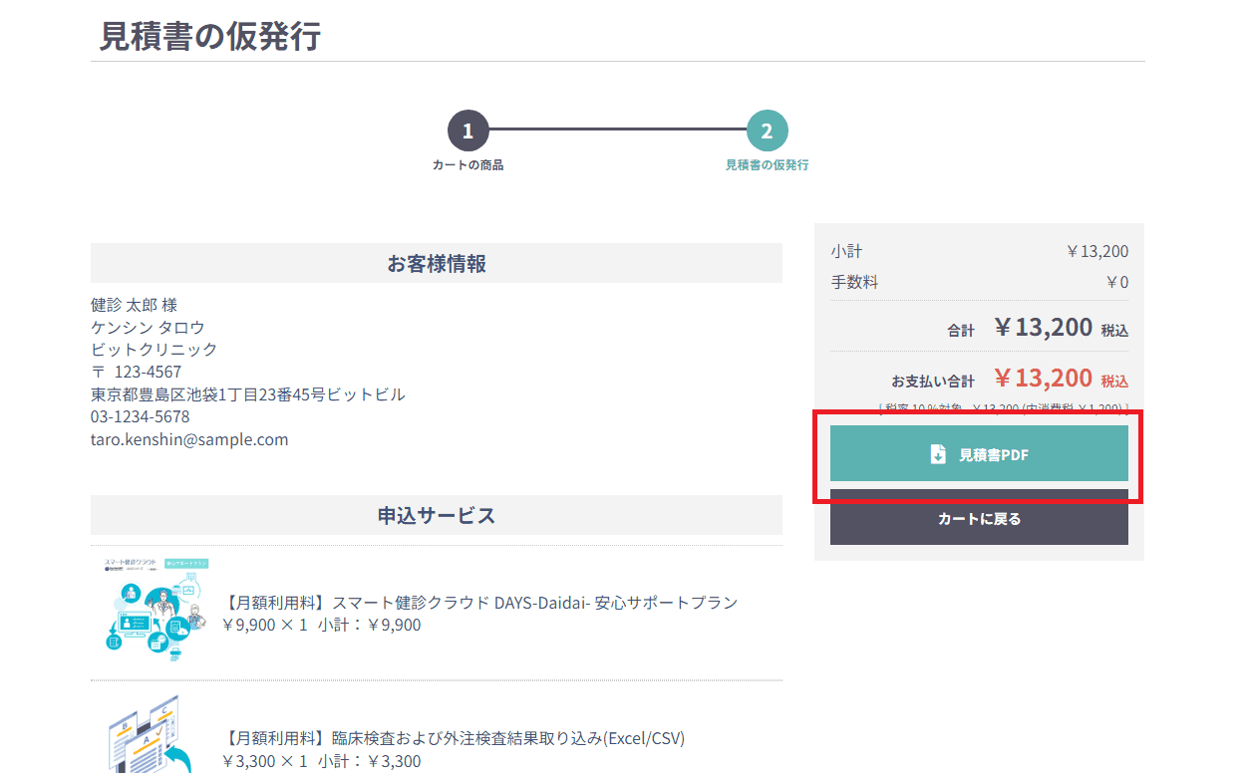This screenshot has height=773, width=1247.
Task: Click the 見積書の仮発行 page title
Action: (210, 36)
